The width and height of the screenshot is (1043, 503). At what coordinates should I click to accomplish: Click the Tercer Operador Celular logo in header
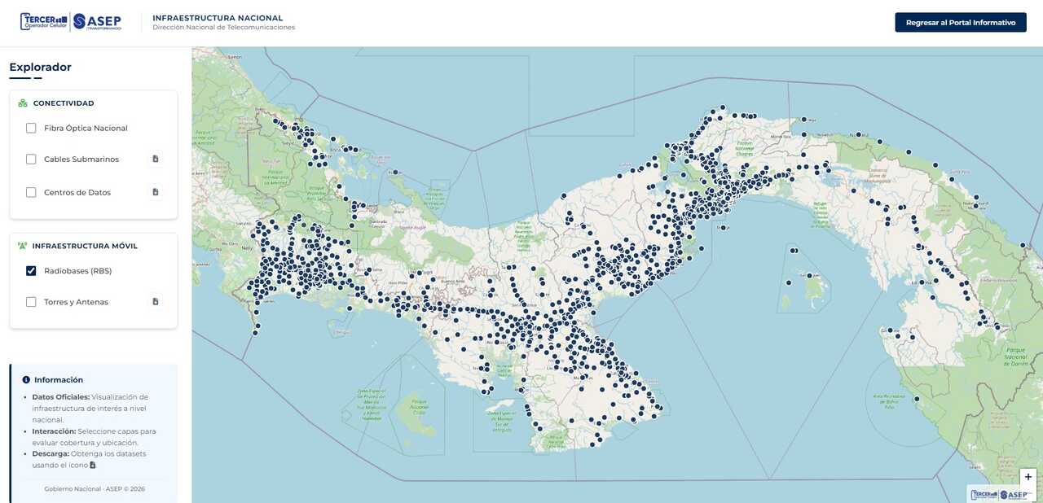click(44, 21)
